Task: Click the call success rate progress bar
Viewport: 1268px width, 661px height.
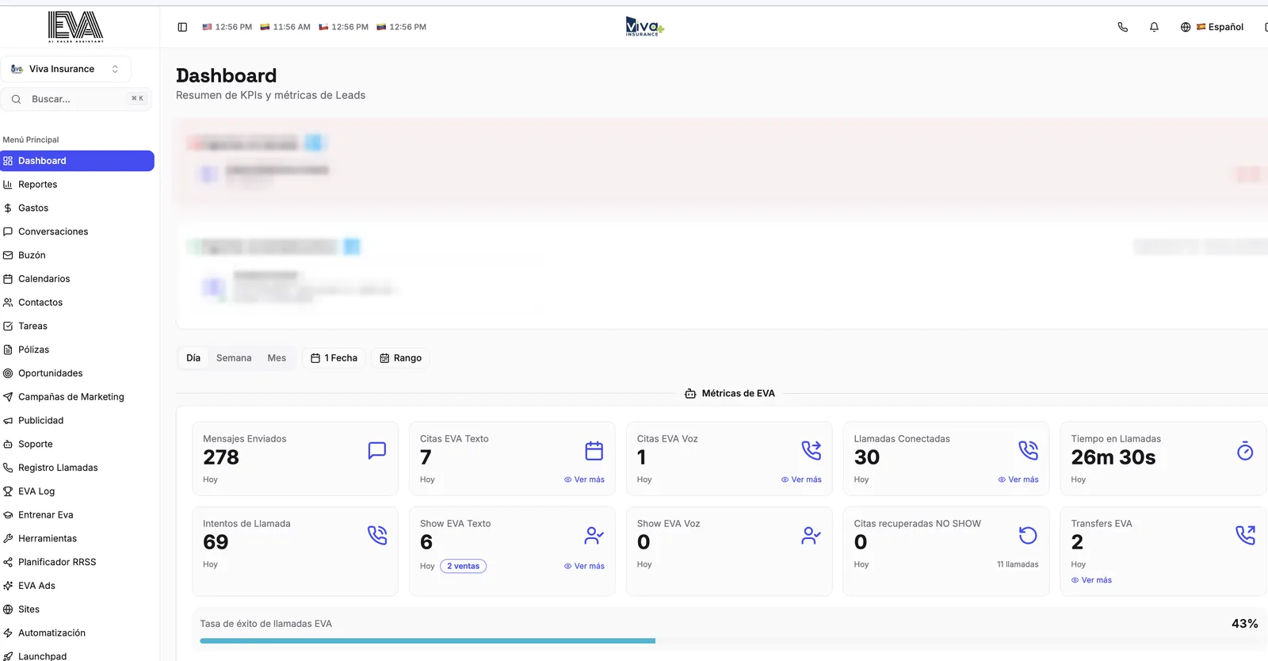Action: pos(728,640)
